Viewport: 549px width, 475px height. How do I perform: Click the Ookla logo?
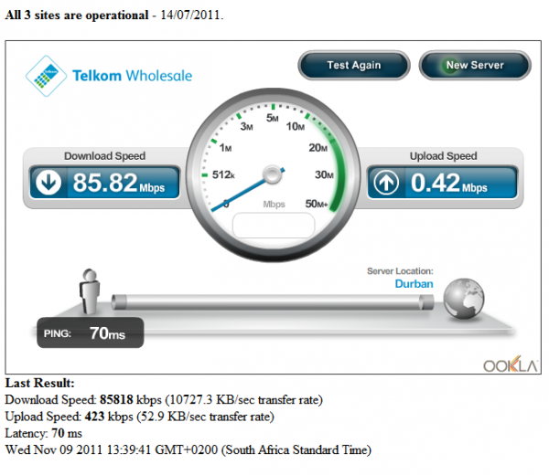511,364
